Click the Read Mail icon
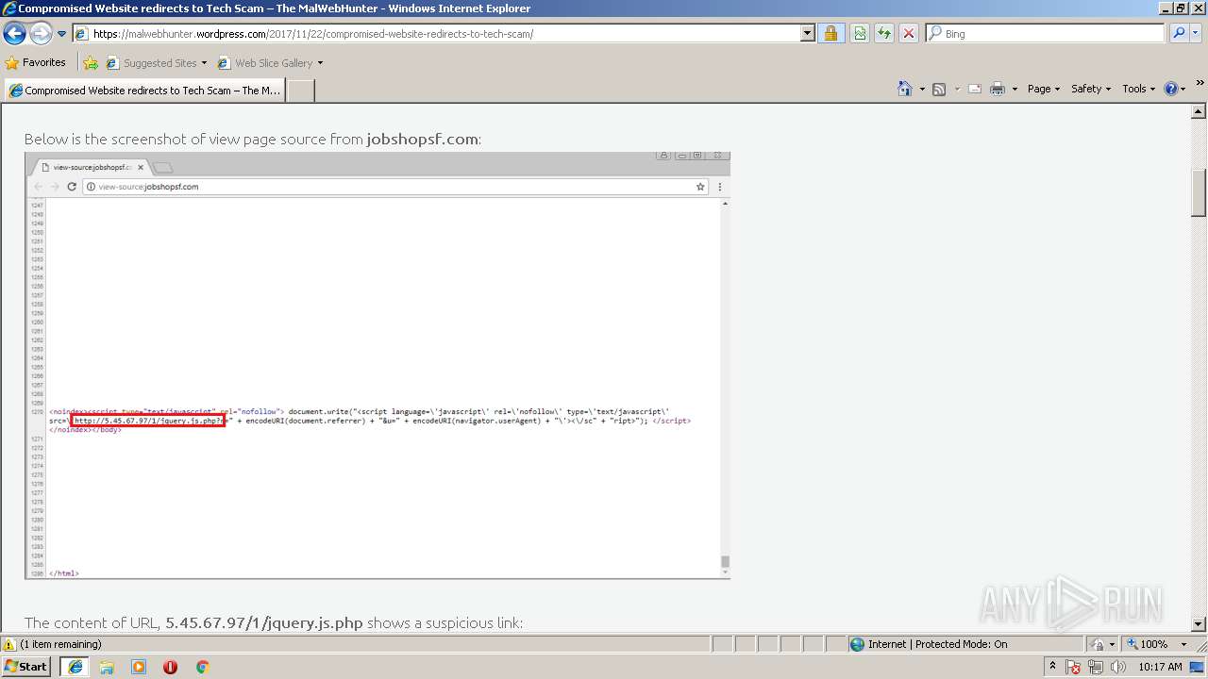The width and height of the screenshot is (1208, 679). (975, 89)
